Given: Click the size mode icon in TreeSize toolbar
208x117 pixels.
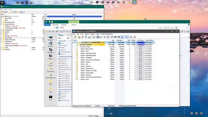Looking at the screenshot, I should (x=98, y=37).
